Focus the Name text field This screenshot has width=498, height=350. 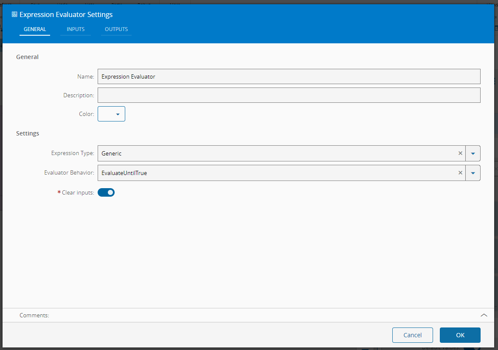click(x=289, y=77)
